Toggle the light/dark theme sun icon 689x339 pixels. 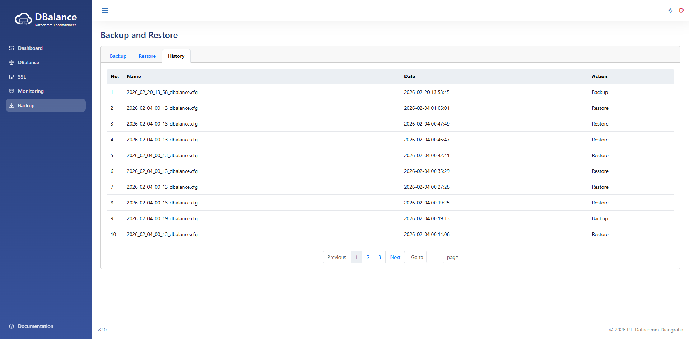(x=670, y=10)
